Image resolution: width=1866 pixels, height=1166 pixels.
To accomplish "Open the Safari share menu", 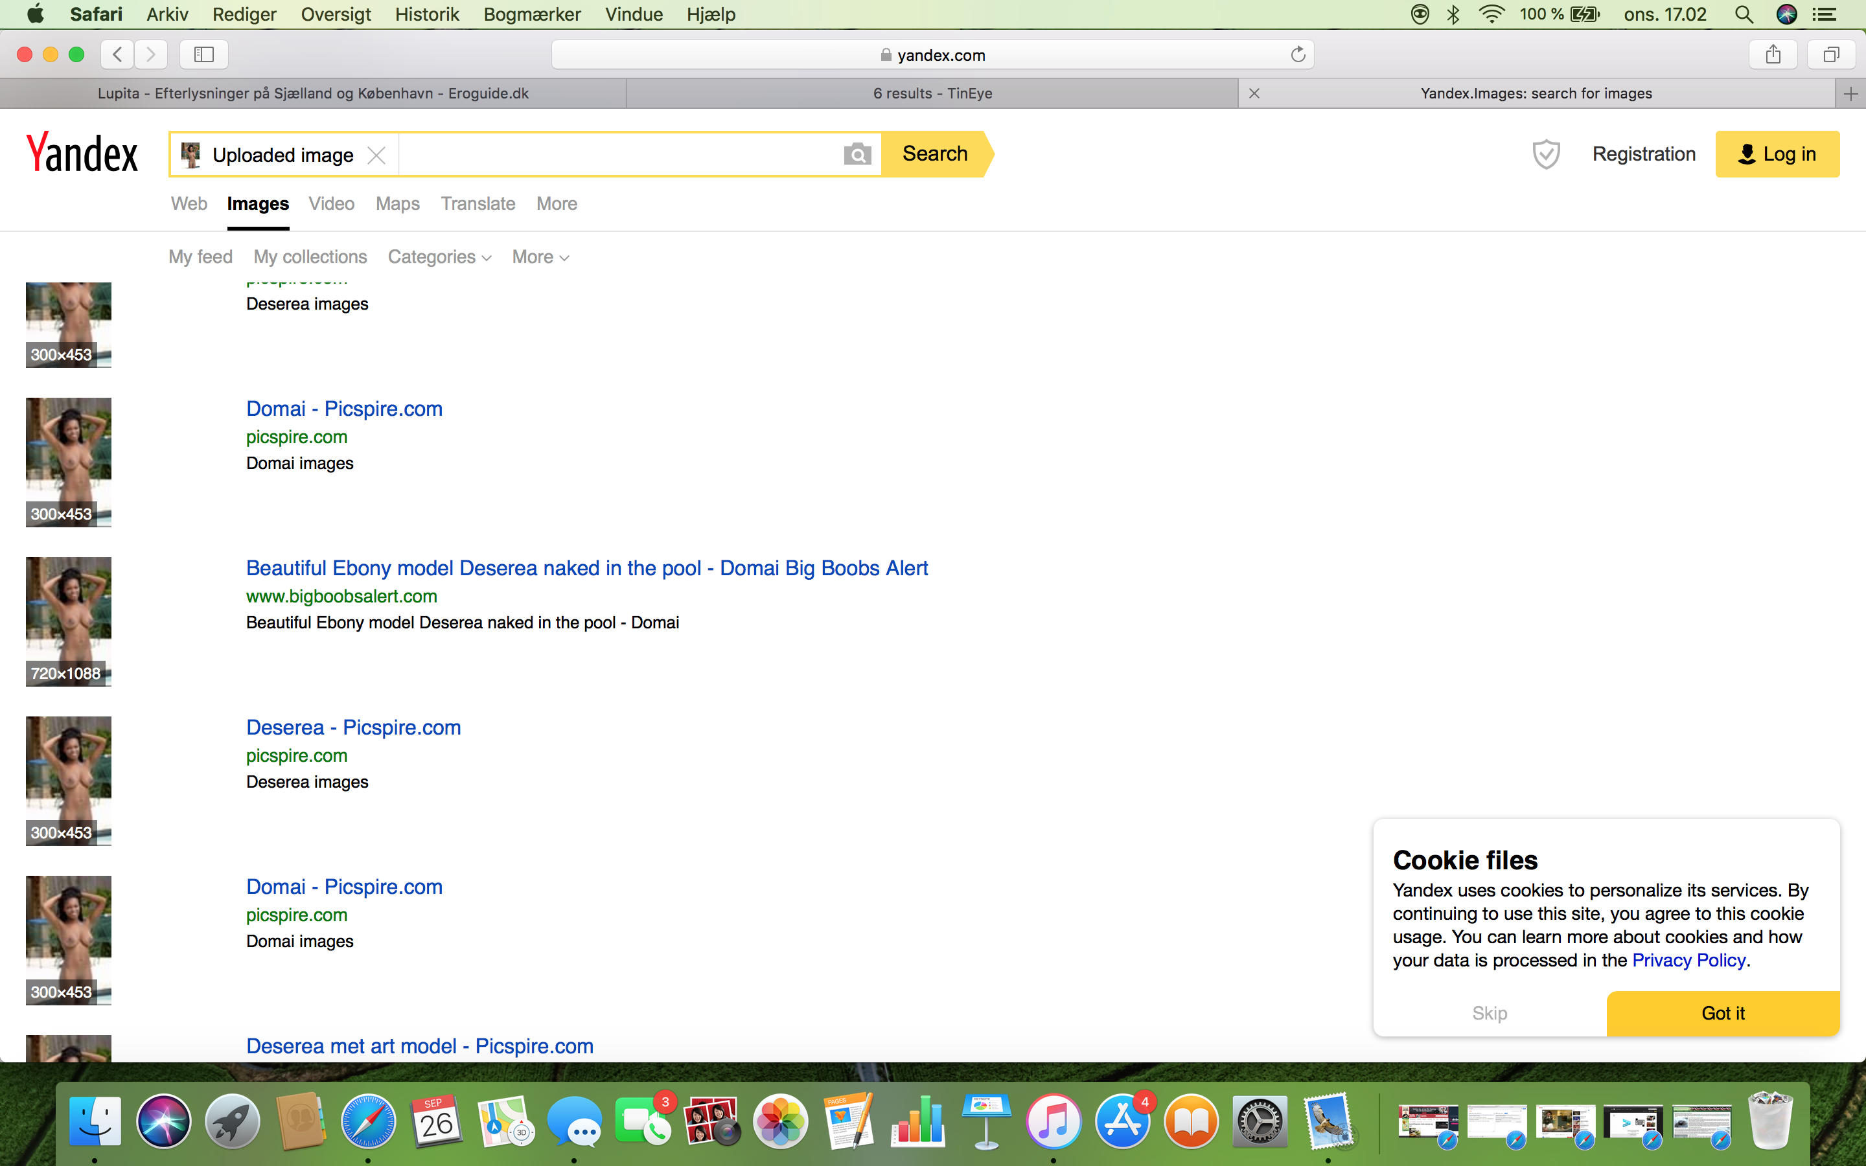I will [x=1773, y=54].
